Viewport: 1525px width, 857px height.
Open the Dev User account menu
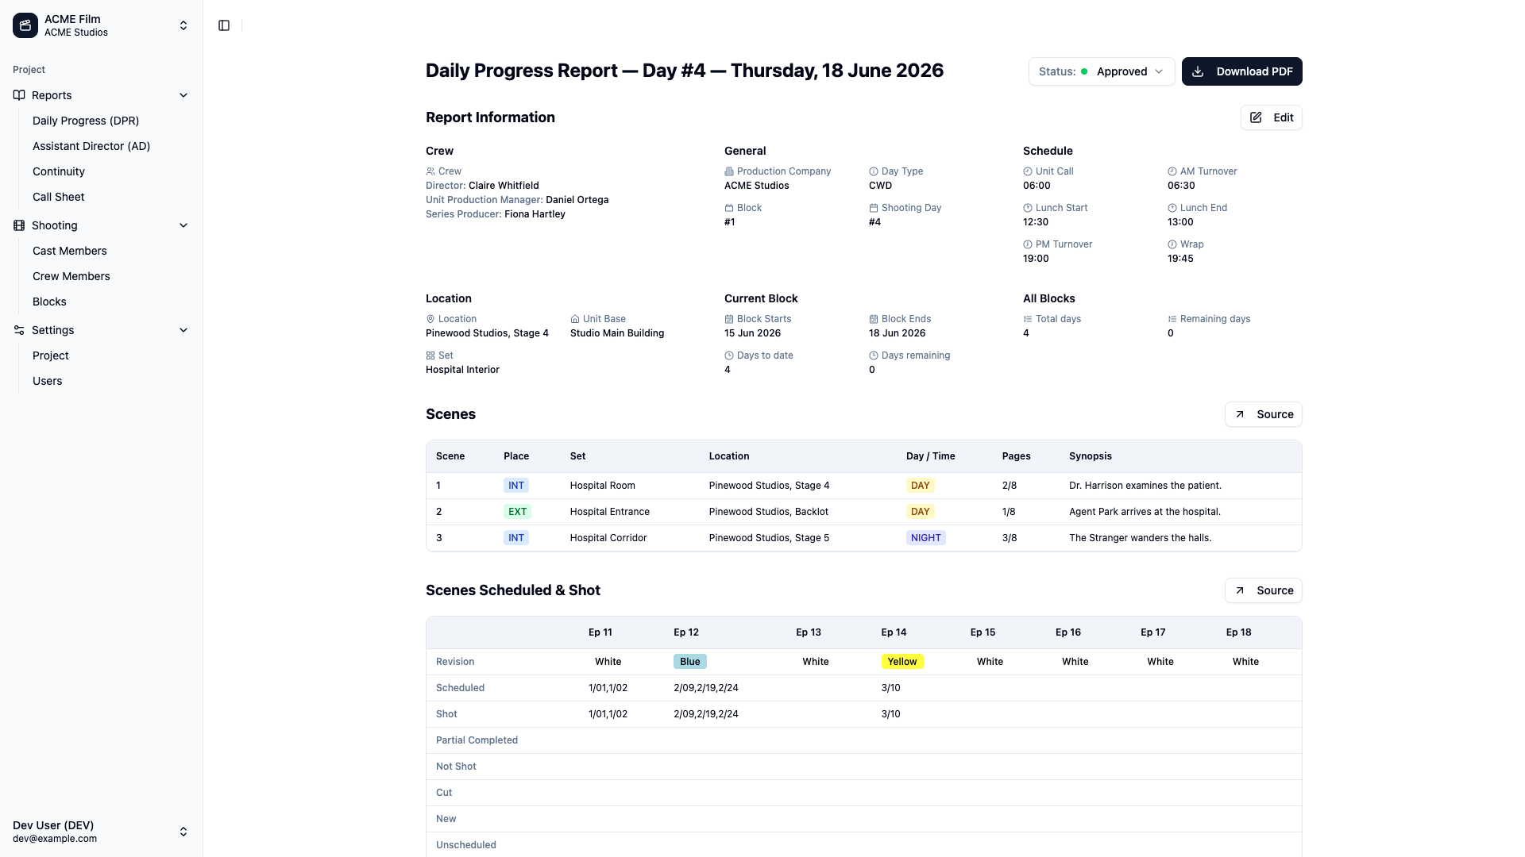click(102, 832)
